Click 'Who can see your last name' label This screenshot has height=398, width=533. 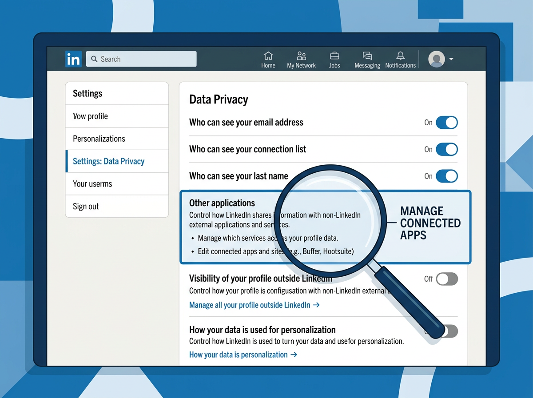coord(239,176)
